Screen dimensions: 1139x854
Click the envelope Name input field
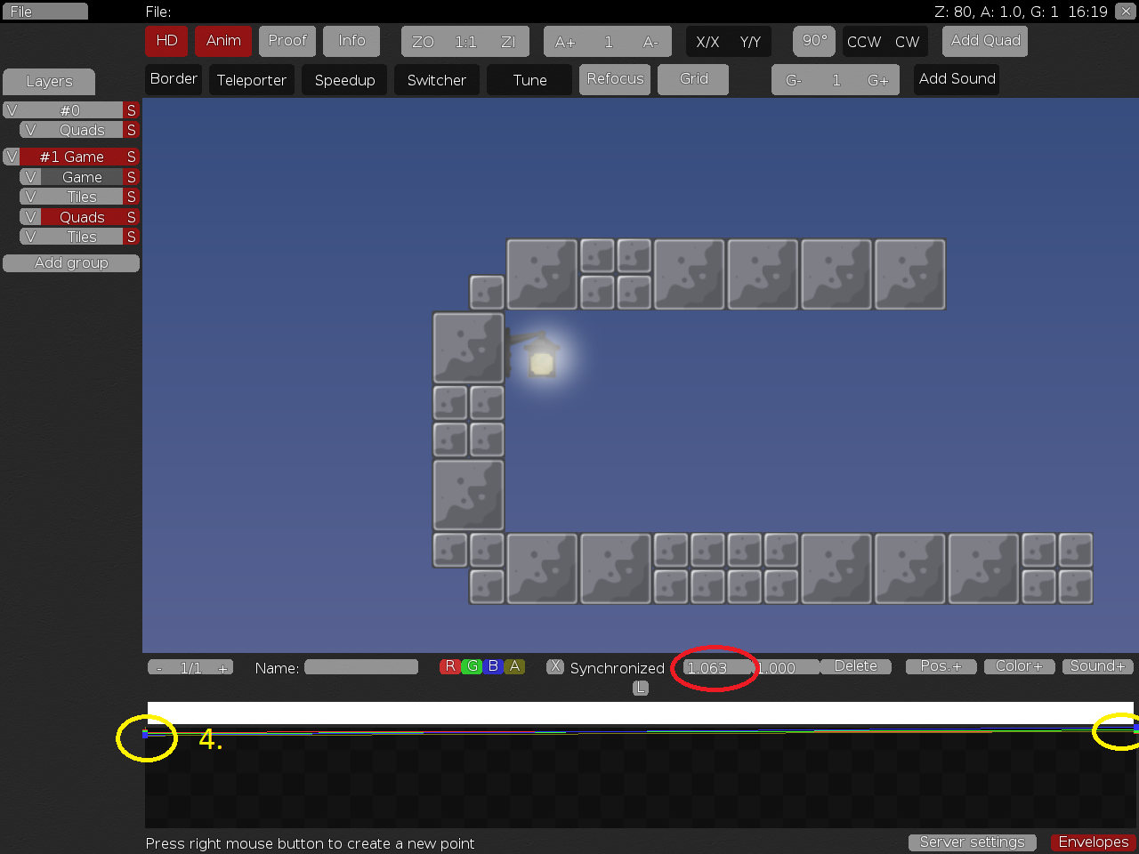coord(361,667)
